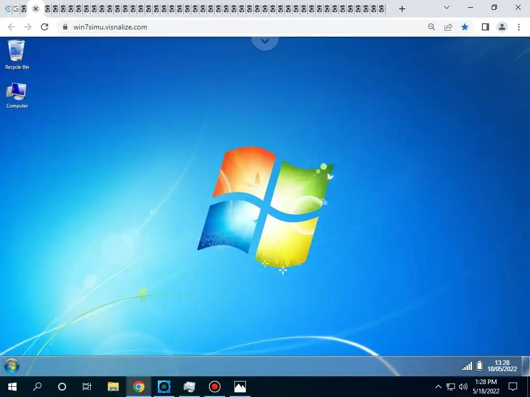Open Windows clock showing 1:28 PM
The width and height of the screenshot is (530, 397).
tap(486, 387)
